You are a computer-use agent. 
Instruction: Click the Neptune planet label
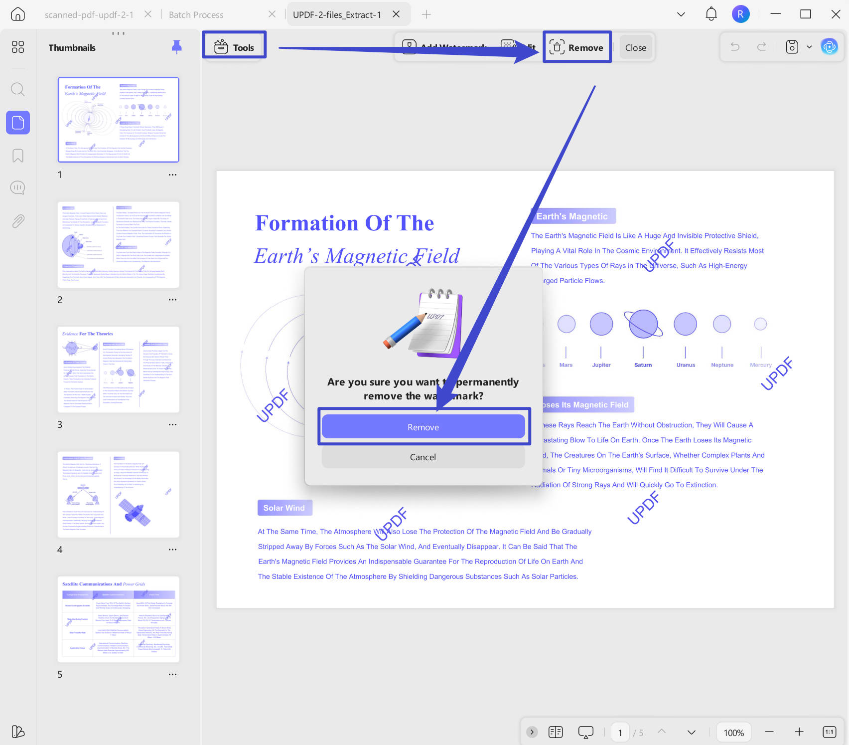pos(722,365)
